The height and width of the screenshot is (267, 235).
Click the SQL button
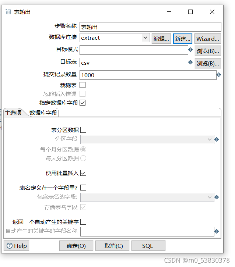(148, 246)
